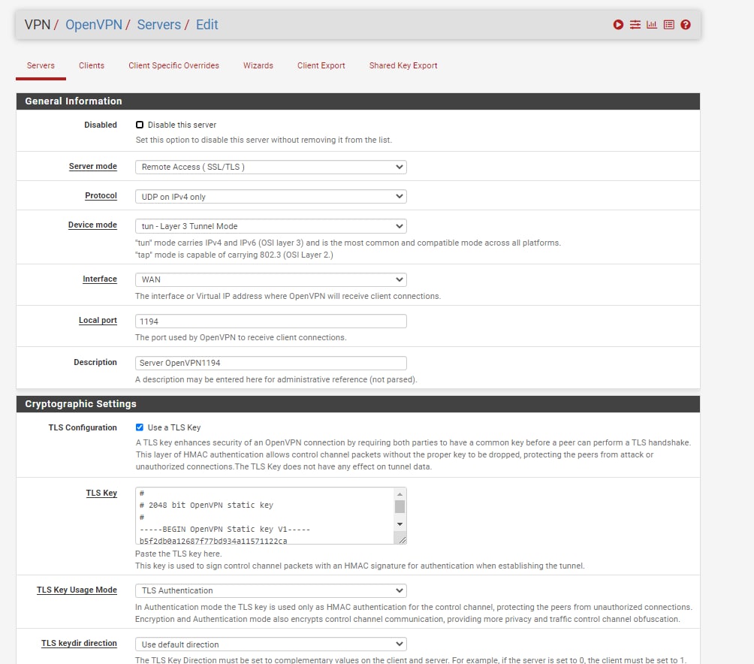Image resolution: width=754 pixels, height=664 pixels.
Task: Open the Shared Key Export tab
Action: coord(403,65)
